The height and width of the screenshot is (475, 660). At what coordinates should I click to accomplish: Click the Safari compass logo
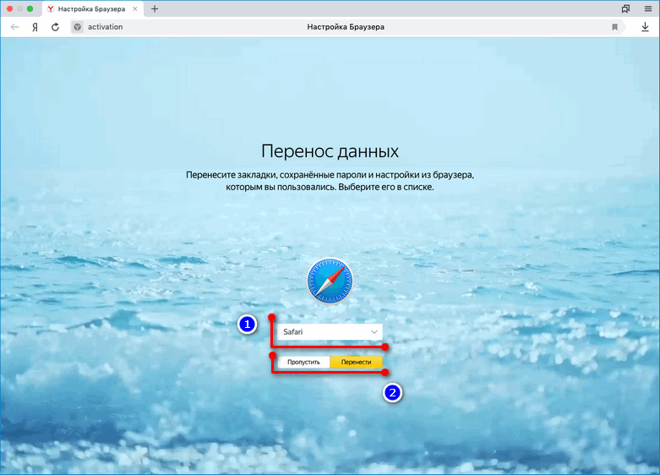click(x=330, y=281)
